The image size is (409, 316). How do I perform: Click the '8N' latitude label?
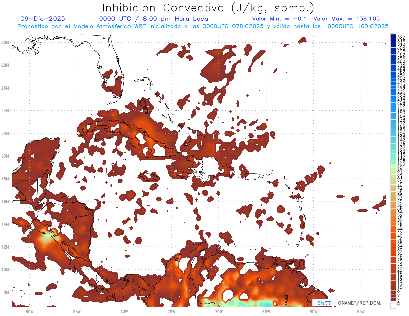pos(7,292)
